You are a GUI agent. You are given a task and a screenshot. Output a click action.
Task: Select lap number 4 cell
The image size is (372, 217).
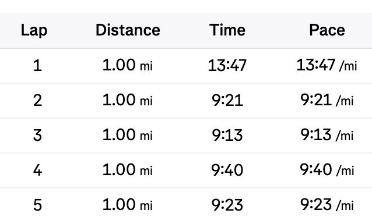(x=37, y=170)
